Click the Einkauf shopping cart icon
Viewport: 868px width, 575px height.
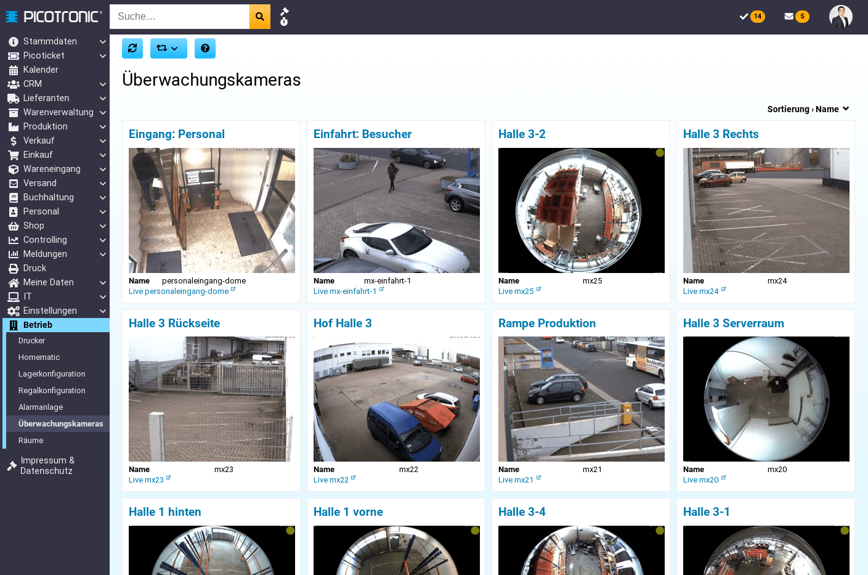click(x=14, y=155)
